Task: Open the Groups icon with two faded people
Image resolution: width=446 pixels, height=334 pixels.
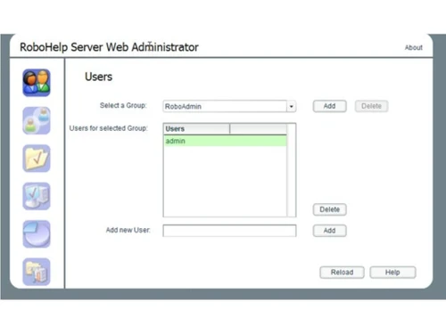Action: [x=37, y=120]
